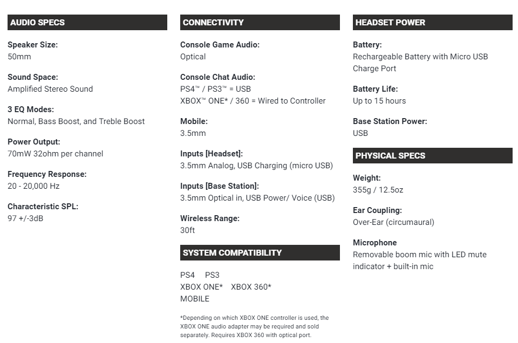Click the PHYSICAL SPECS header bar

[x=432, y=155]
